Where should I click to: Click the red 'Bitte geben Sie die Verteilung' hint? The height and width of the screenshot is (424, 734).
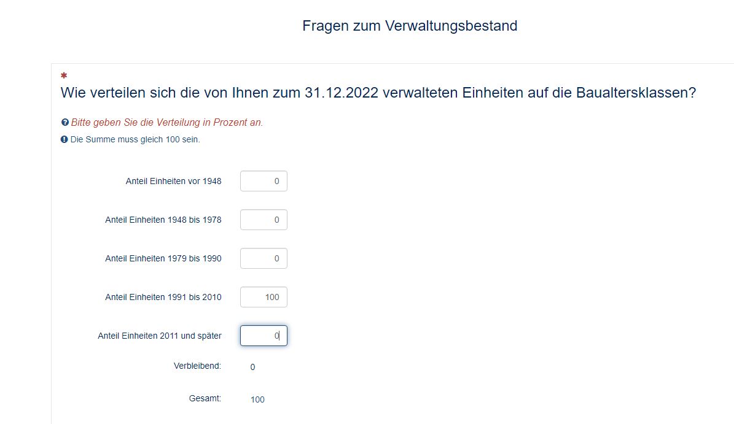click(167, 123)
